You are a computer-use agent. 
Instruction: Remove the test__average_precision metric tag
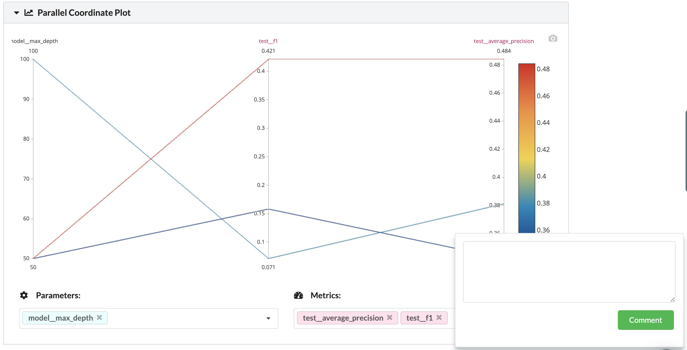[390, 318]
